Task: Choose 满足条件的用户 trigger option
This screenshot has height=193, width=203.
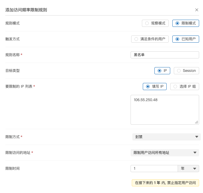Action: pos(150,39)
